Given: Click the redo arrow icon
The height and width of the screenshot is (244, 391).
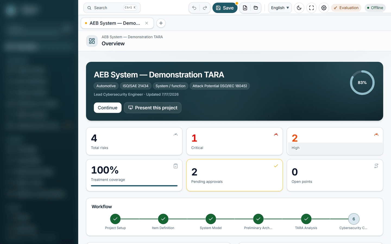Looking at the screenshot, I should [205, 8].
